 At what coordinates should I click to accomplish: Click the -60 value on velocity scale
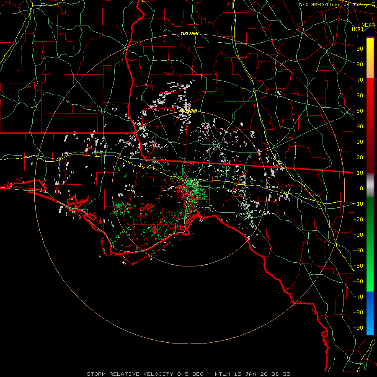point(358,281)
